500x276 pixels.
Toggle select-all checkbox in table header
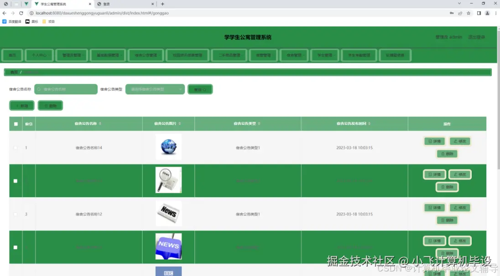coord(16,124)
